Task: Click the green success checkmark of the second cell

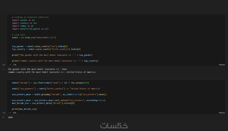Action: (10, 113)
